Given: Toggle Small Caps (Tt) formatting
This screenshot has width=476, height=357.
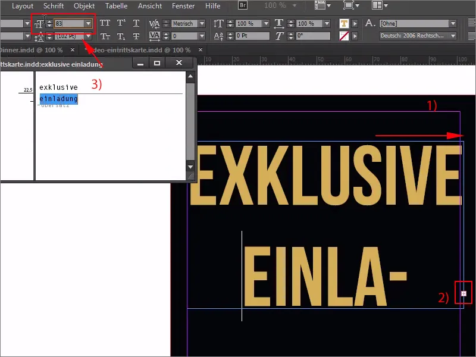Looking at the screenshot, I should (x=105, y=36).
